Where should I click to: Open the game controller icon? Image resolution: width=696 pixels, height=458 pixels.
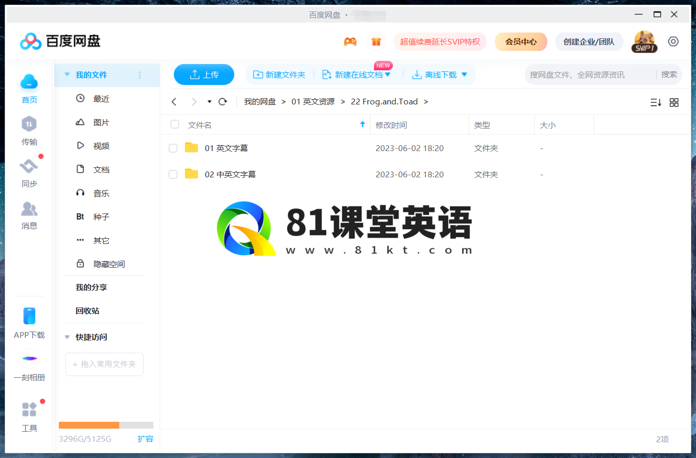350,41
